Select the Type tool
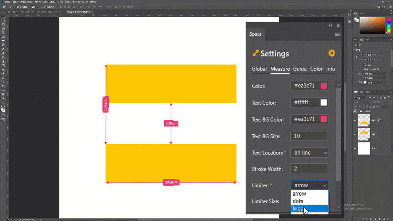This screenshot has width=393, height=221. coord(3,82)
